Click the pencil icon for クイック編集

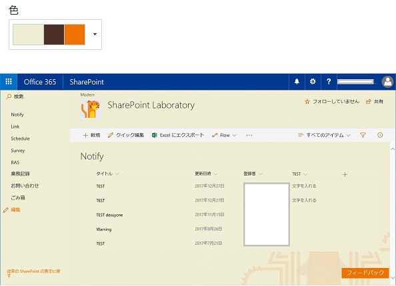click(x=111, y=135)
